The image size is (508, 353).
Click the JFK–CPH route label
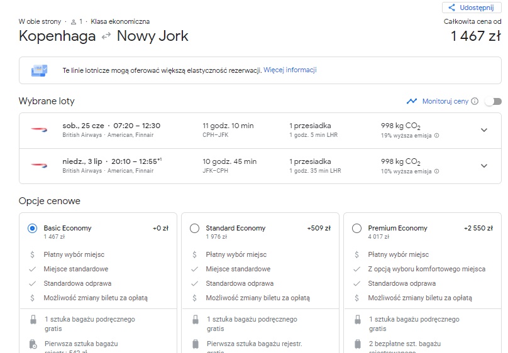coord(215,170)
